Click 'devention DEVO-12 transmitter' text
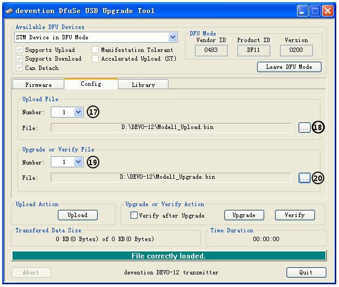The image size is (339, 287). [x=171, y=272]
